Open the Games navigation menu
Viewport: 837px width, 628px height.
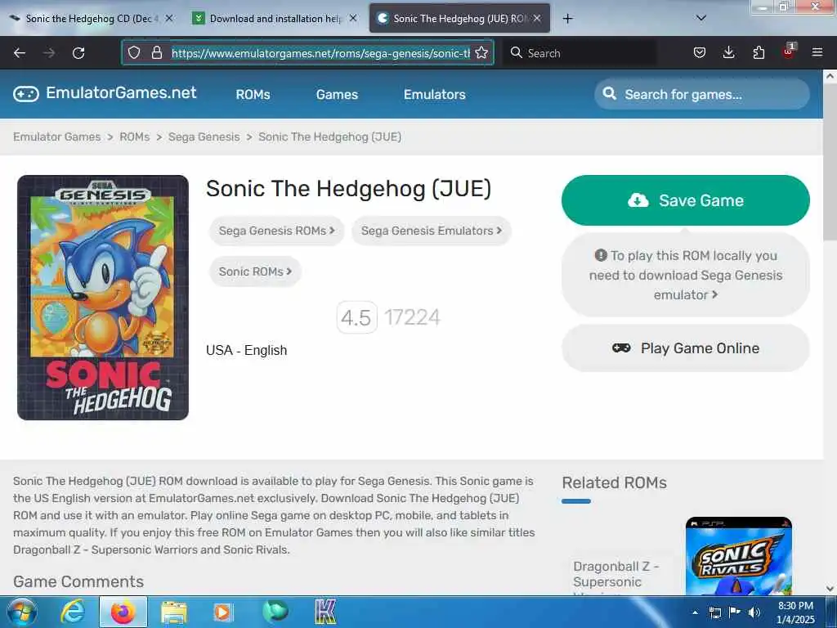[x=337, y=95]
